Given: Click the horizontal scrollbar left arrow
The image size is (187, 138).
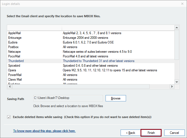Looking at the screenshot, I should coord(10,86).
